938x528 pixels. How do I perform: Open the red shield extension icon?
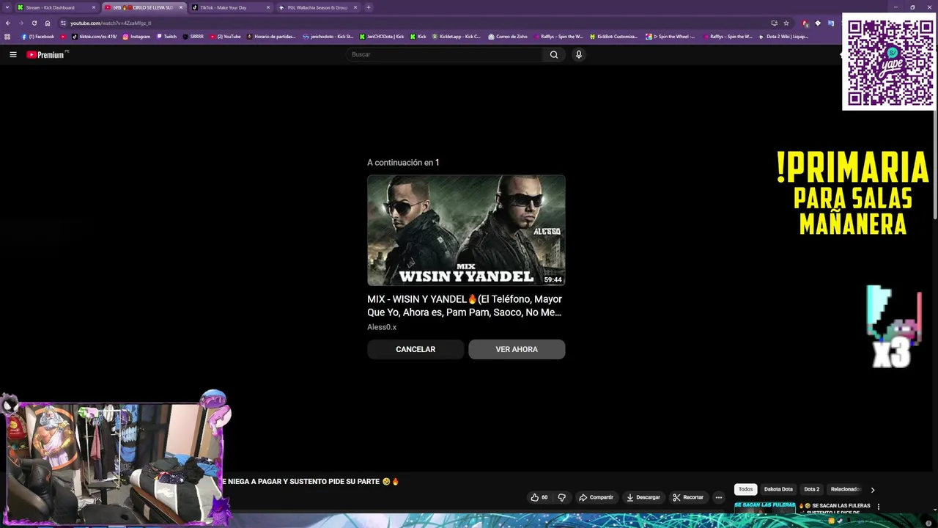pos(805,23)
